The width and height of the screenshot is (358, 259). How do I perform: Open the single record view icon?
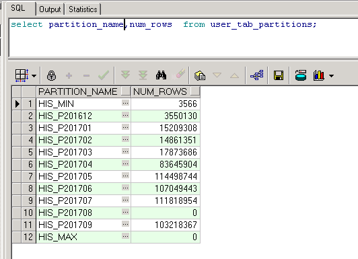tap(200, 75)
